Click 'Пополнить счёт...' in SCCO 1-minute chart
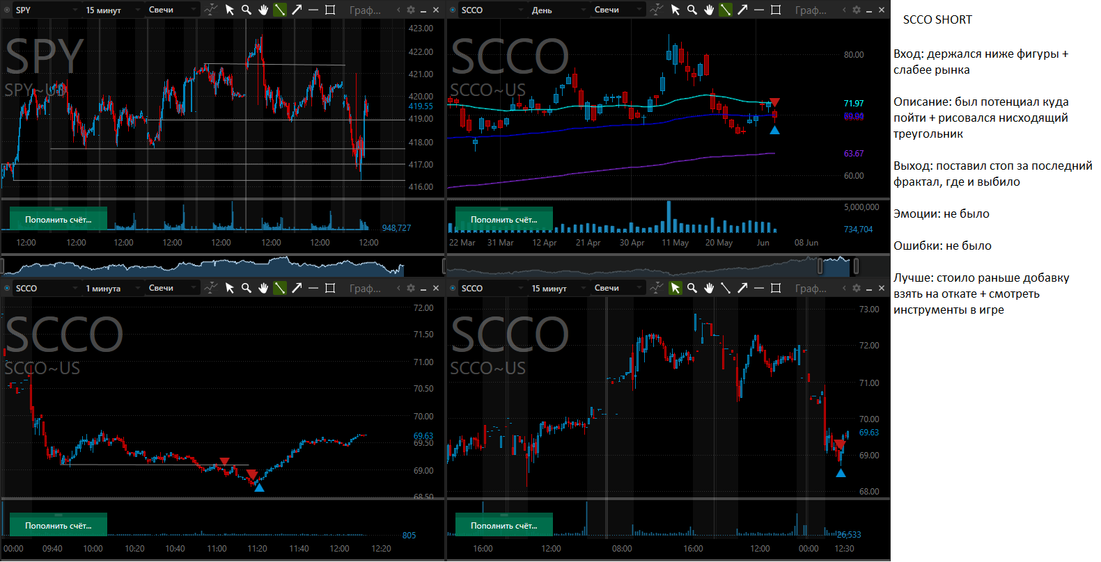The image size is (1101, 562). click(58, 525)
